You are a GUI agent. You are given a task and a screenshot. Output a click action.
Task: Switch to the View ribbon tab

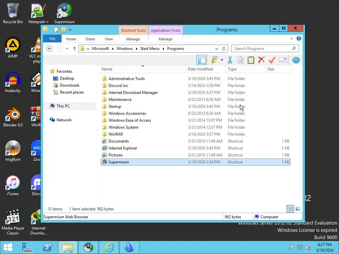point(109,39)
